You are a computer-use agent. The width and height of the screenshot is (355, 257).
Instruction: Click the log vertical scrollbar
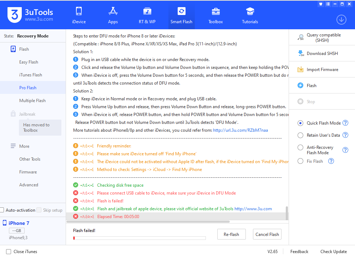287,213
